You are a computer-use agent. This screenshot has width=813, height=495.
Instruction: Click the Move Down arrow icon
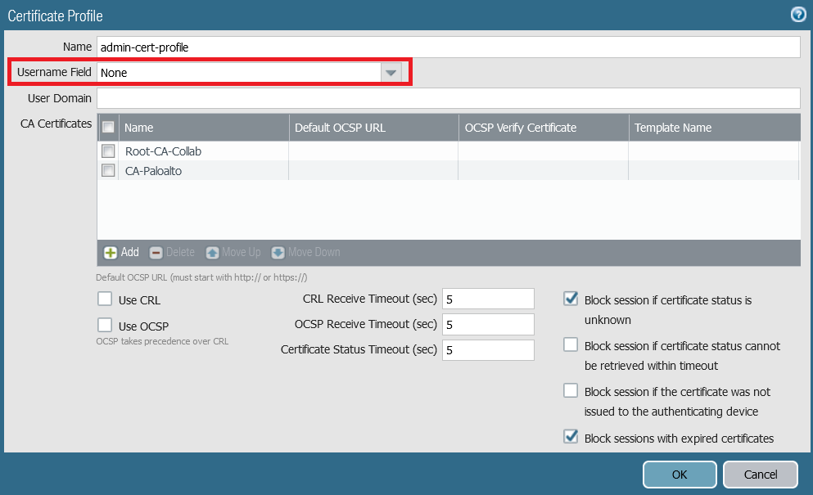pos(278,253)
